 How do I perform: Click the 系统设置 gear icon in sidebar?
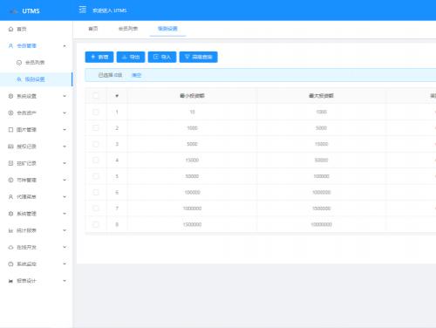10,96
